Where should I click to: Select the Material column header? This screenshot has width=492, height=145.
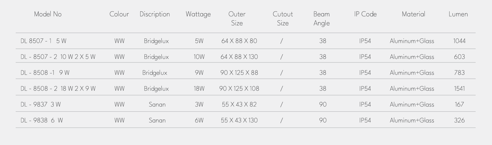[x=414, y=14]
